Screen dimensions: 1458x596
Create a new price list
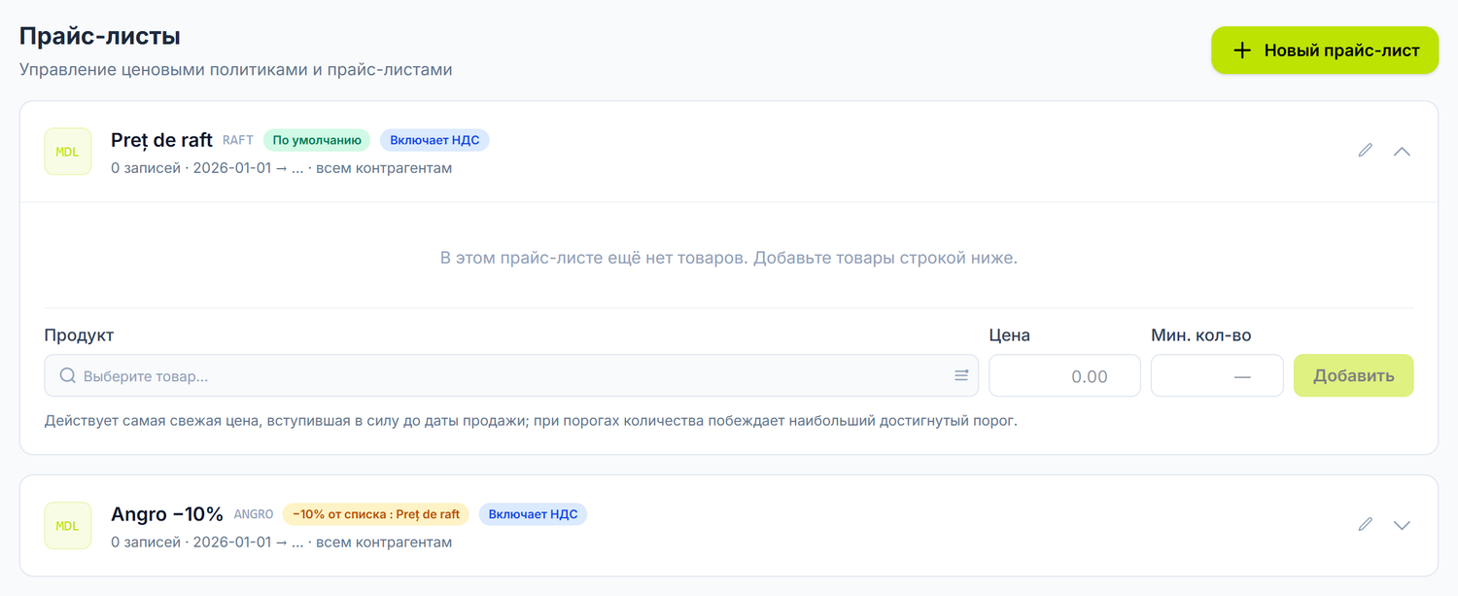click(1325, 51)
